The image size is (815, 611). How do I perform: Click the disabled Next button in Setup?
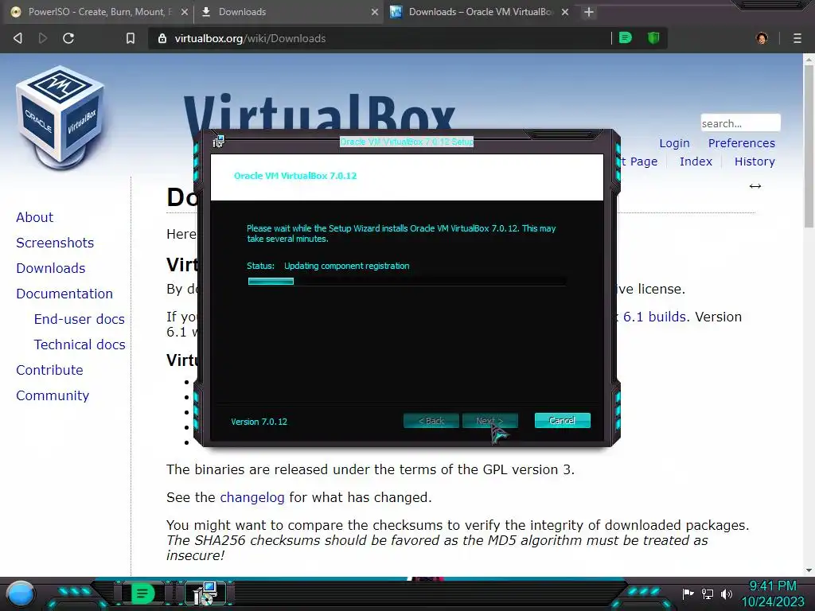click(489, 420)
